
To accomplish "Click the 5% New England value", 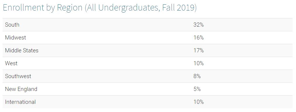I will 197,89.
